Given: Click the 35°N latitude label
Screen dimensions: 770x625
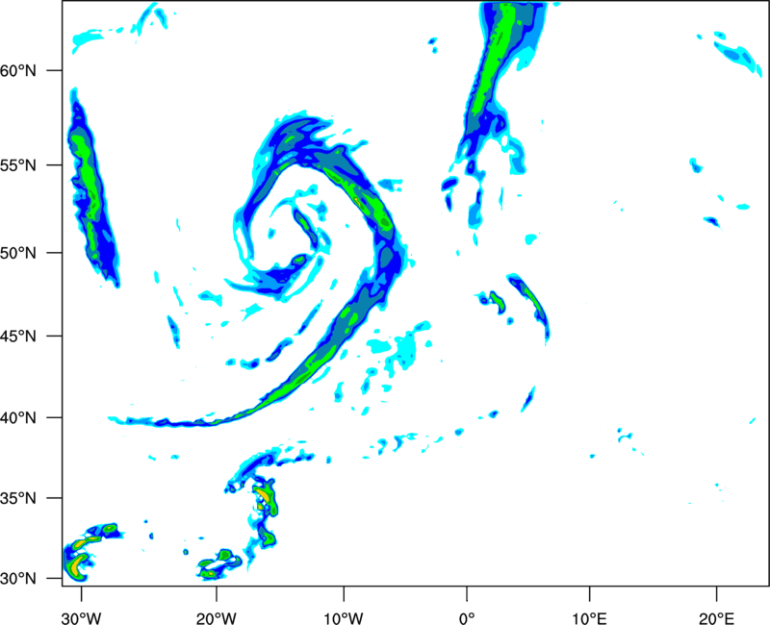Looking at the screenshot, I should pos(18,498).
